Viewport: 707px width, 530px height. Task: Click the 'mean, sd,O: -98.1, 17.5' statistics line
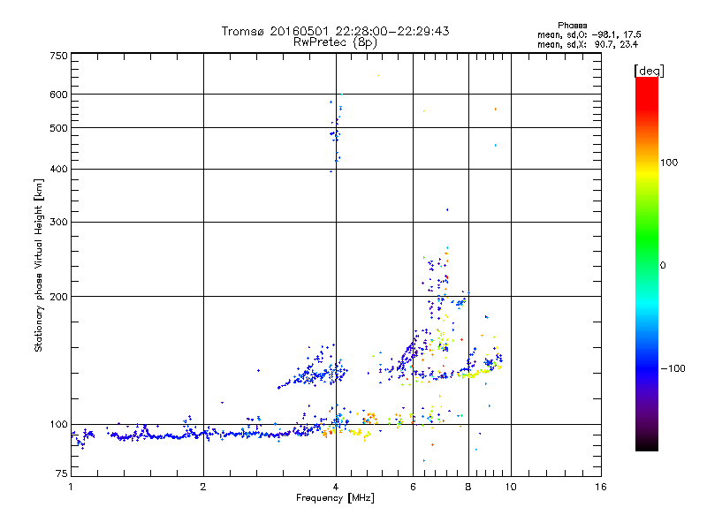pyautogui.click(x=589, y=35)
